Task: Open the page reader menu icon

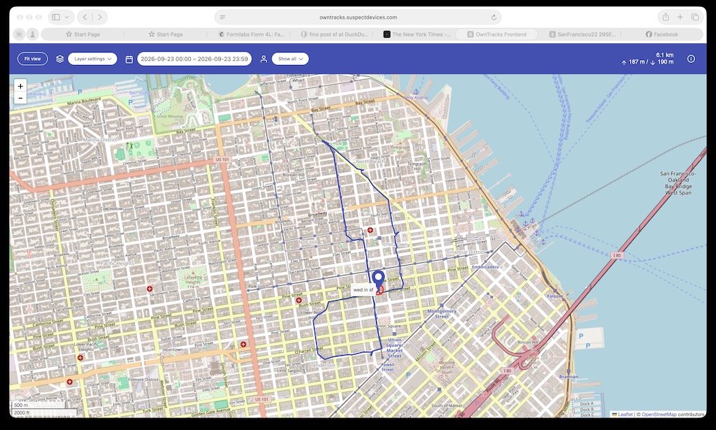Action: [x=222, y=17]
